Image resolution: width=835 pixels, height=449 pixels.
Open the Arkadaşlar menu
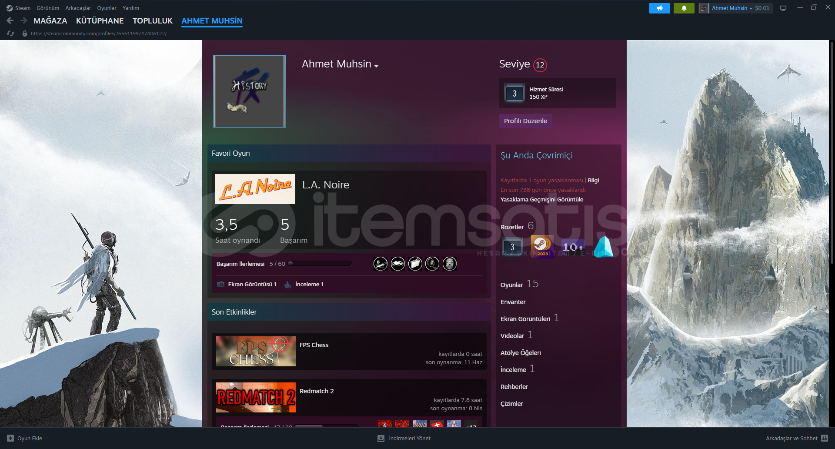[x=78, y=8]
